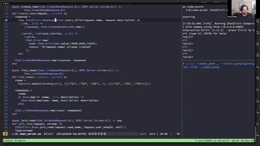Click '@spec list_rooms' declaration

tap(65, 70)
